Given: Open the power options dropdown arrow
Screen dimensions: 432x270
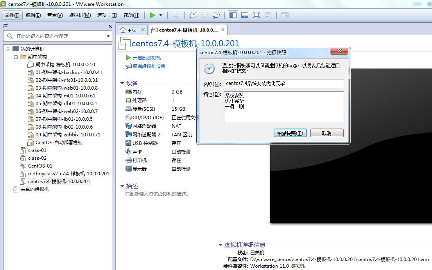Looking at the screenshot, I should coord(161,15).
